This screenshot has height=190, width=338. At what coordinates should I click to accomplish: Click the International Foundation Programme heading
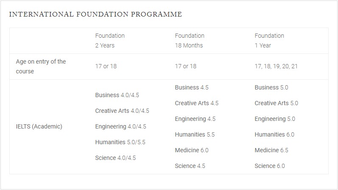pyautogui.click(x=95, y=14)
